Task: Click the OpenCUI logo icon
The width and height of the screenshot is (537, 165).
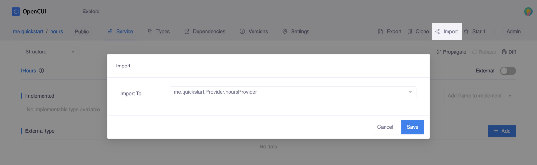Action: point(16,12)
